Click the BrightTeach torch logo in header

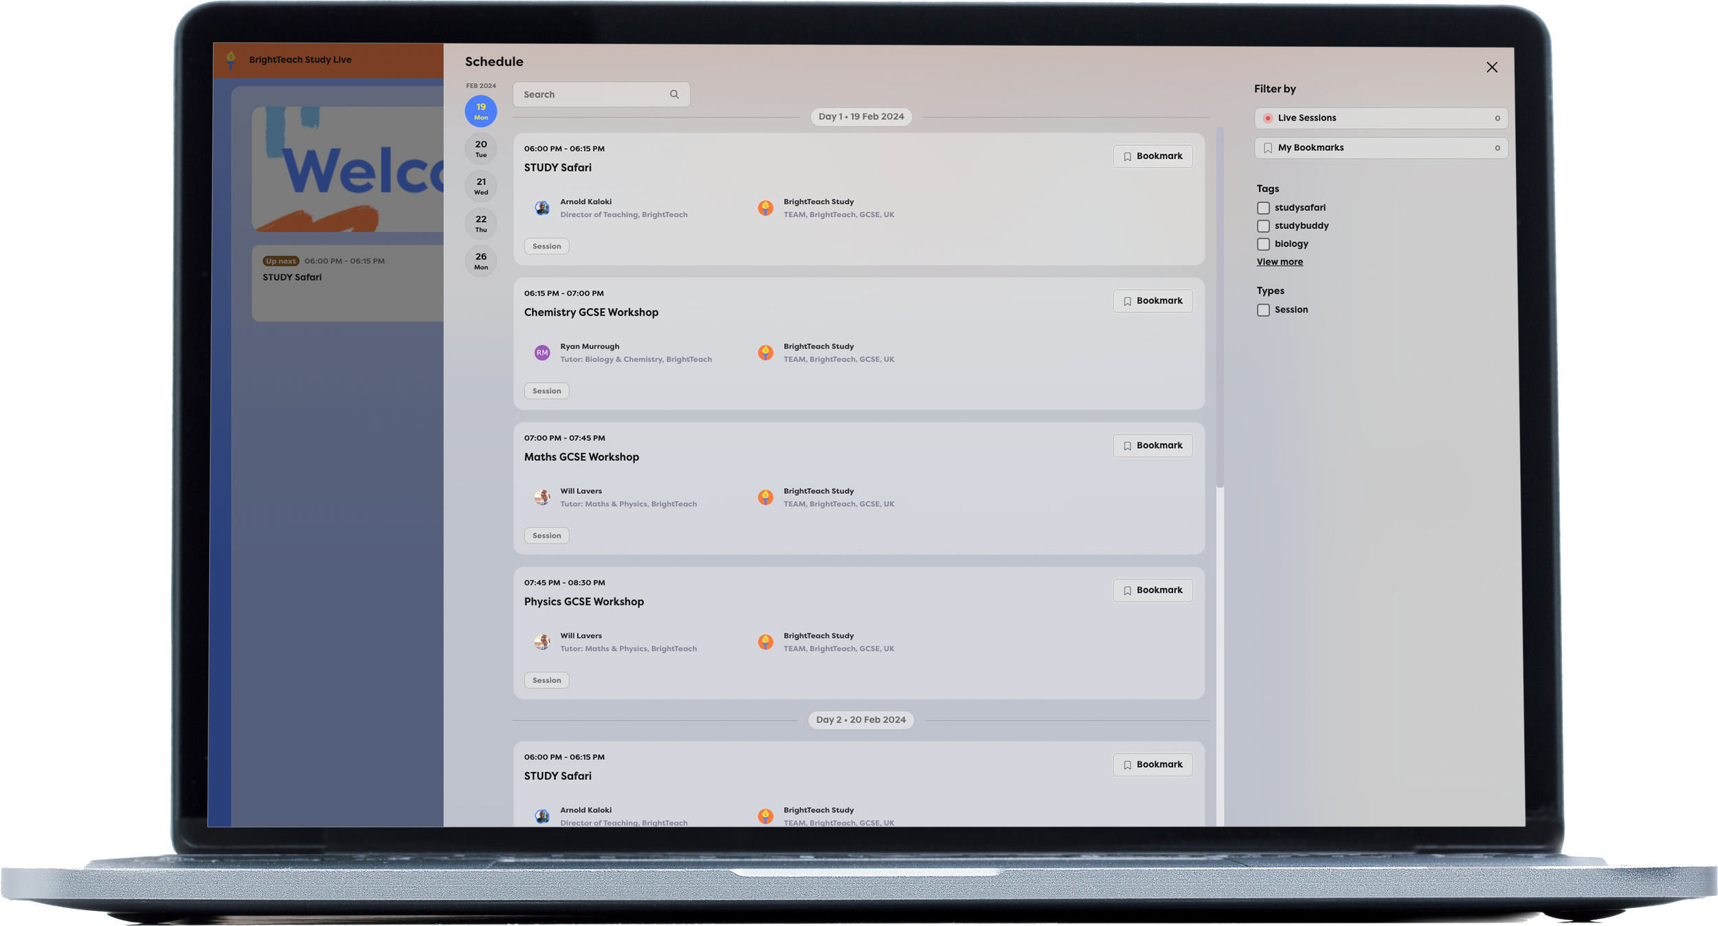pyautogui.click(x=231, y=59)
